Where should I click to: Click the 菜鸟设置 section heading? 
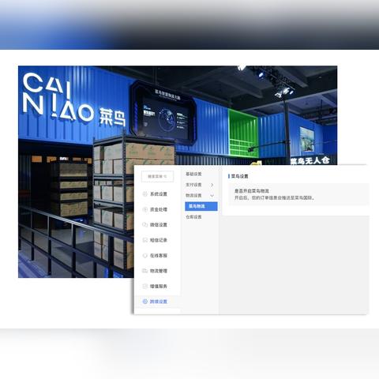pyautogui.click(x=239, y=176)
